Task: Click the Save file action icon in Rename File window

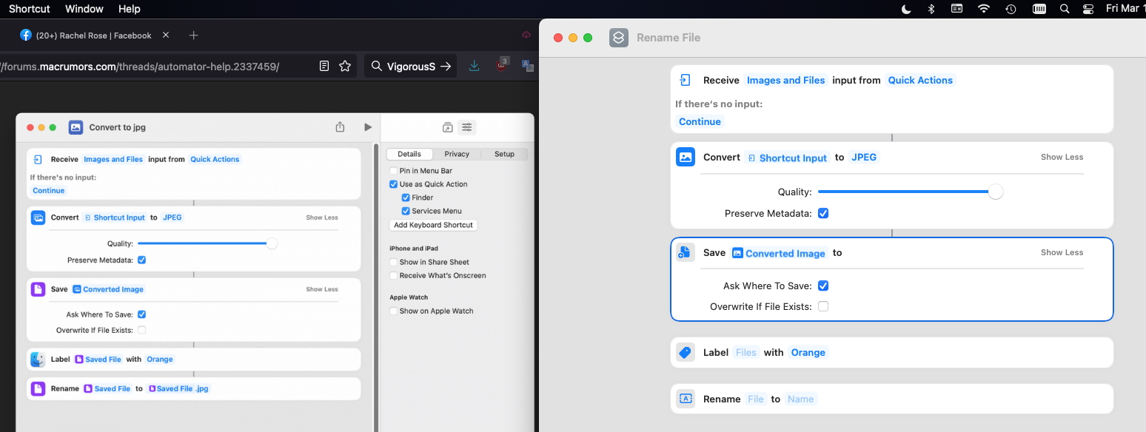Action: click(x=685, y=252)
